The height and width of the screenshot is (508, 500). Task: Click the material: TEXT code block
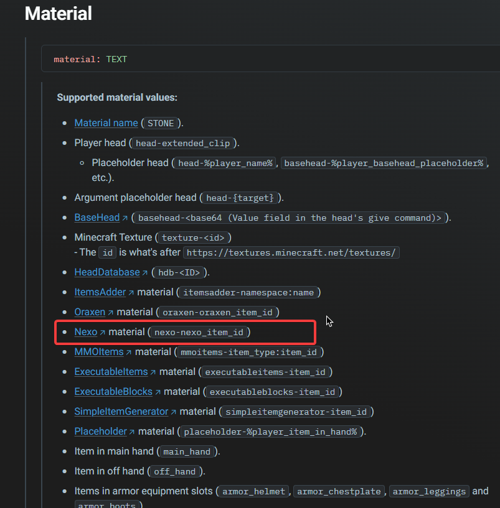tap(270, 58)
